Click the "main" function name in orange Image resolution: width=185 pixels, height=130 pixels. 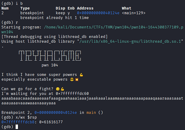tap(91, 112)
